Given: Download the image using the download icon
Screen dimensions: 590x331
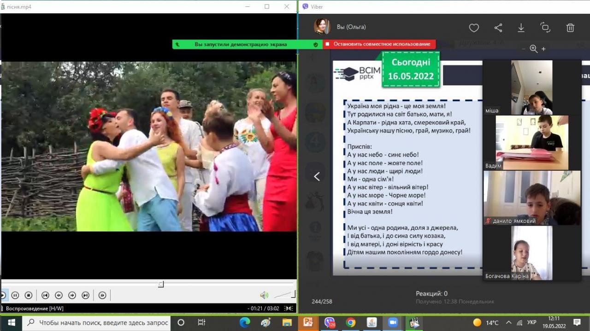Looking at the screenshot, I should (521, 28).
